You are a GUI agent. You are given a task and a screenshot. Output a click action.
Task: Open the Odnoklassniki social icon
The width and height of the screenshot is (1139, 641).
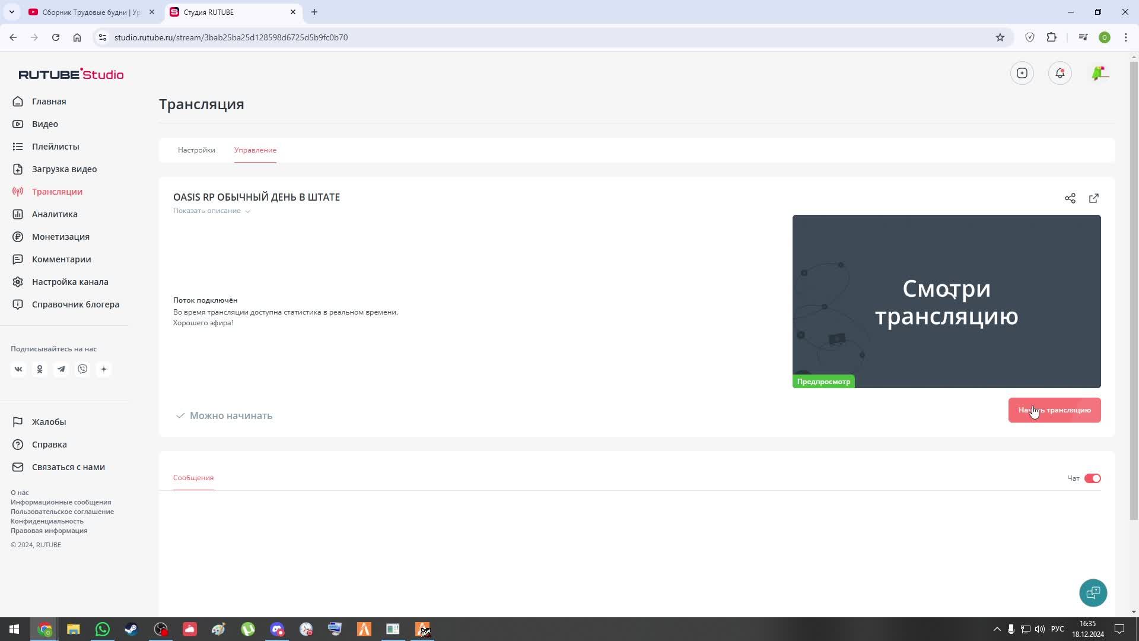coord(40,369)
